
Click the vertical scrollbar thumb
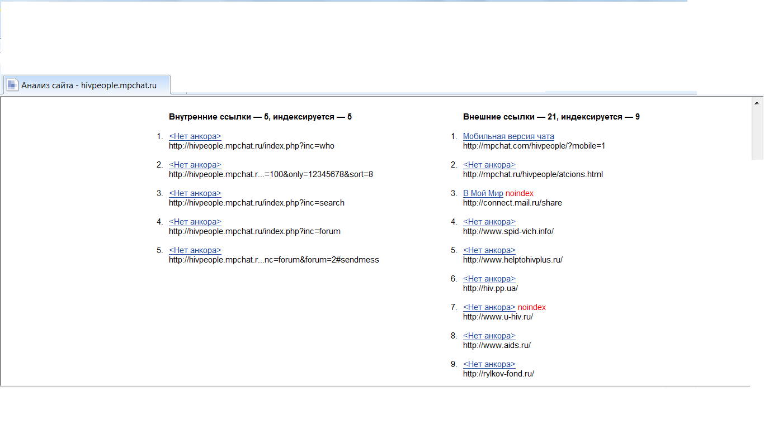coord(757,134)
